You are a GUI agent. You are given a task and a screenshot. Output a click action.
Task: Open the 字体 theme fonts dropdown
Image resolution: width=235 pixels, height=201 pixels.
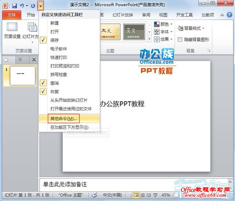(163, 32)
